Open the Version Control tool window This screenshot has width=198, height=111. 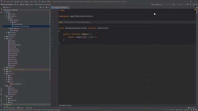click(10, 108)
